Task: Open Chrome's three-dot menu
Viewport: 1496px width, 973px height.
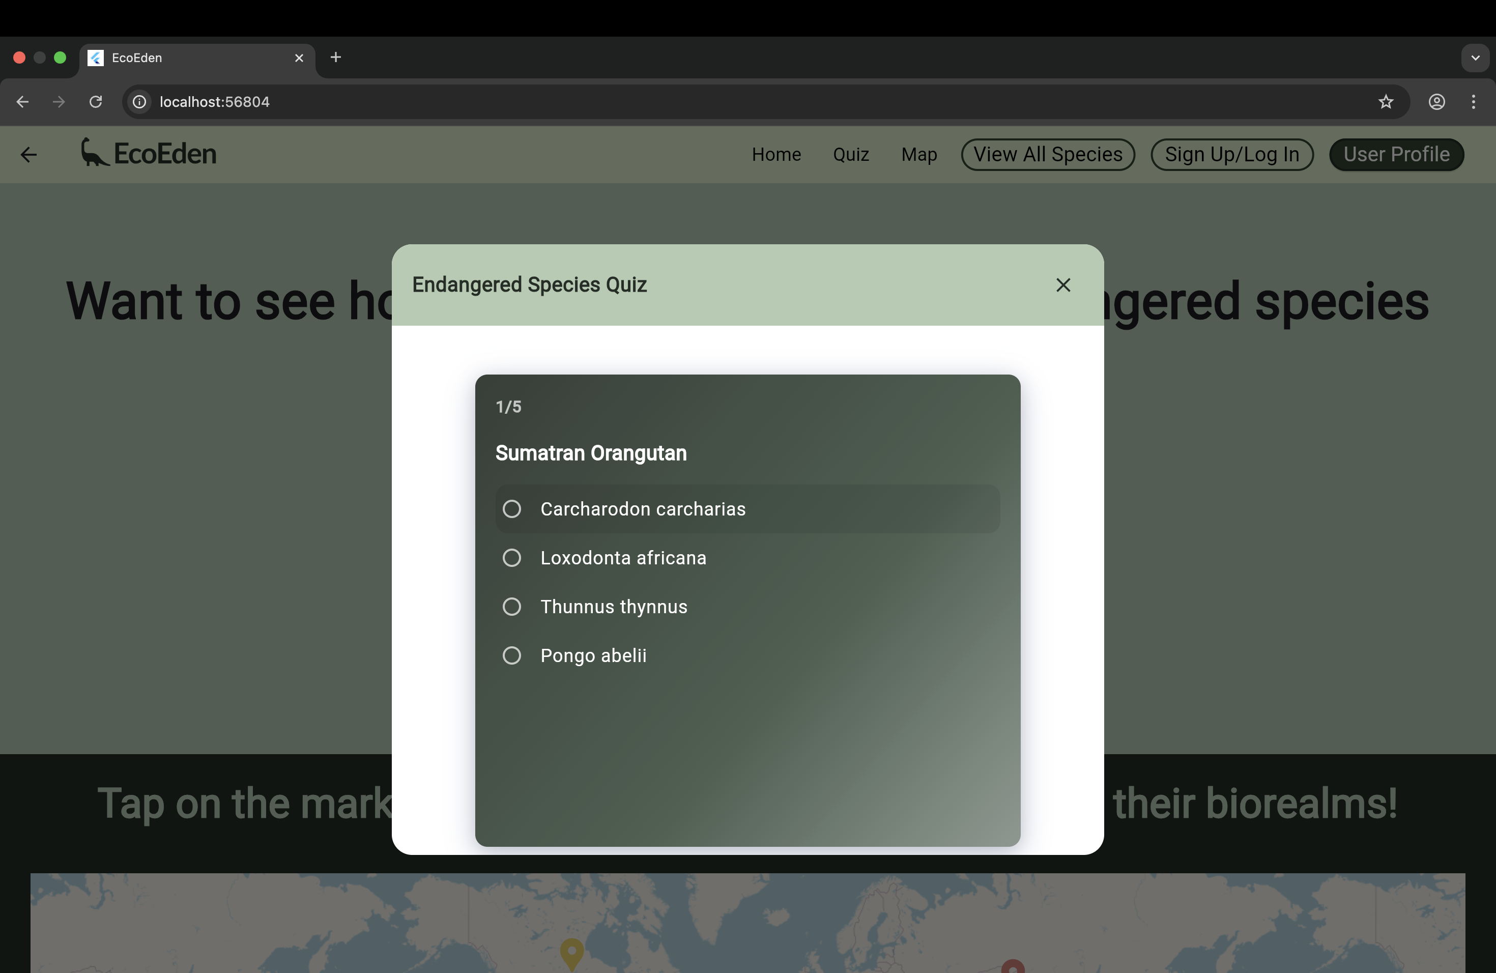Action: point(1474,102)
